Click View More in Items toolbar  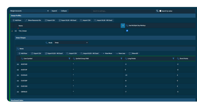(107, 53)
